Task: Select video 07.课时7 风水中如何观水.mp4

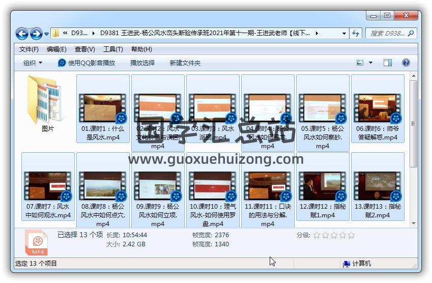Action: (48, 187)
